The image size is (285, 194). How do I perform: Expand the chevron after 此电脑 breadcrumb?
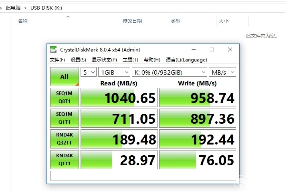coord(25,8)
